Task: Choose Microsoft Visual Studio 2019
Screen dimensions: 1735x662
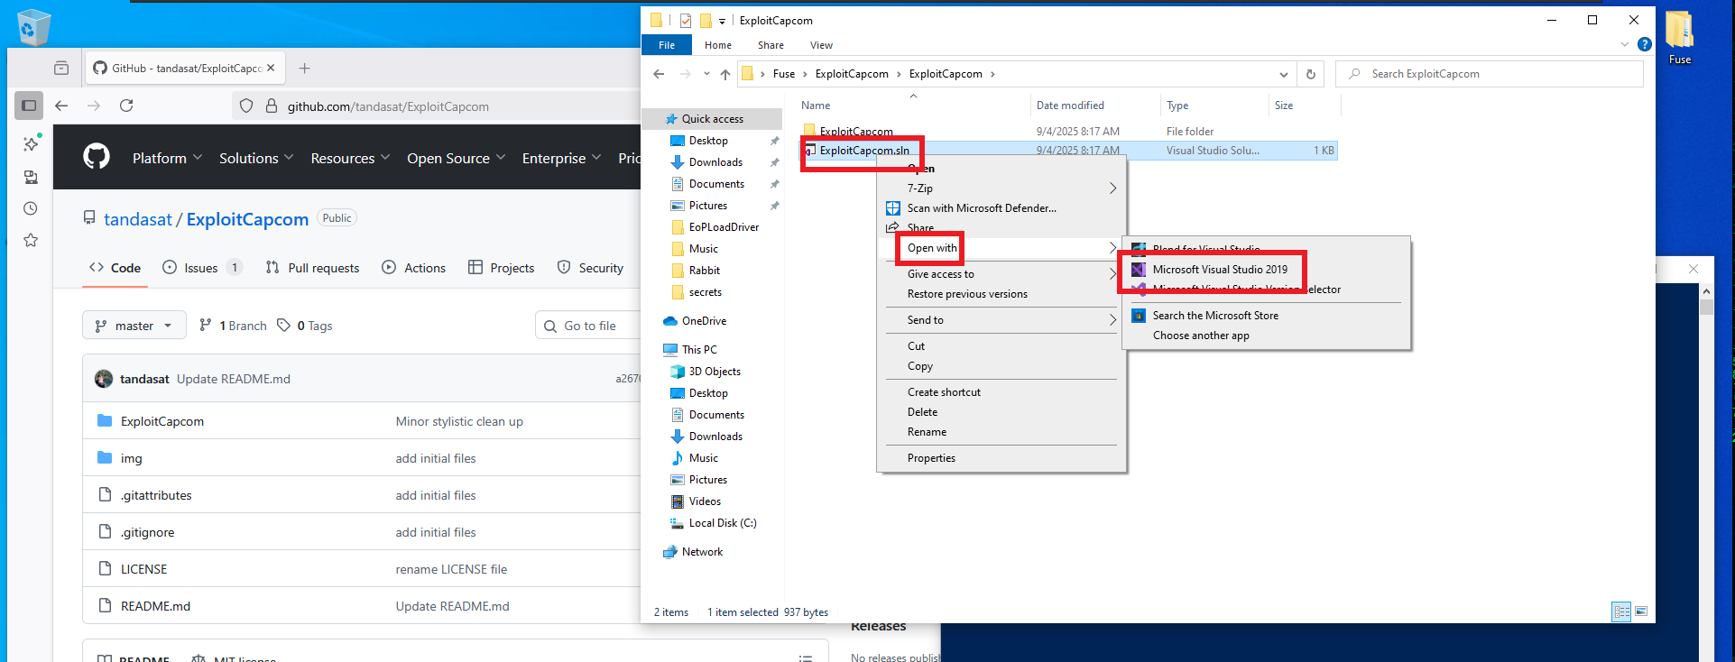Action: [1220, 269]
